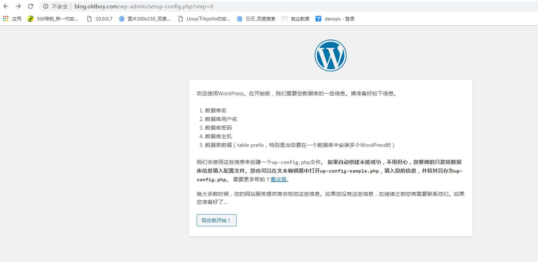Click the browser forward arrow
The image size is (538, 262).
[18, 6]
